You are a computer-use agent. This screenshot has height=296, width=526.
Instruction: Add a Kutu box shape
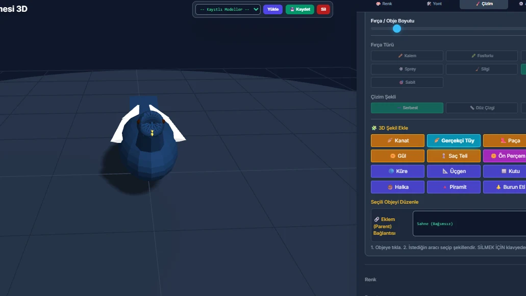coord(505,171)
